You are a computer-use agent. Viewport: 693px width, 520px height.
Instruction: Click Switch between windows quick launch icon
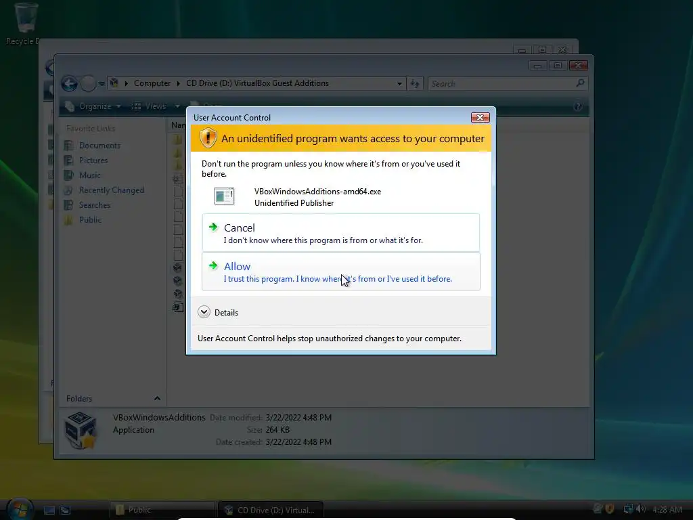(65, 511)
